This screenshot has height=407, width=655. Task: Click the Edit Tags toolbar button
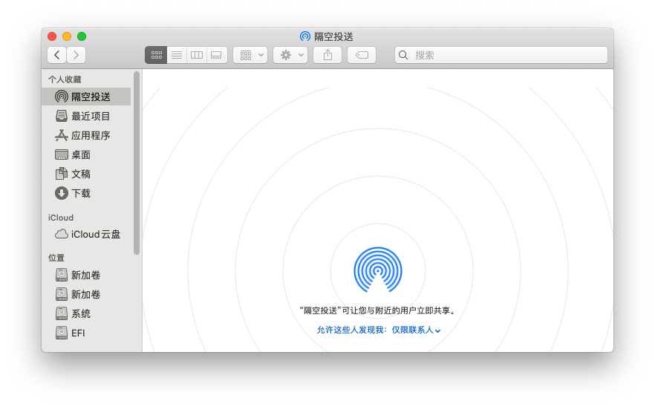click(362, 55)
